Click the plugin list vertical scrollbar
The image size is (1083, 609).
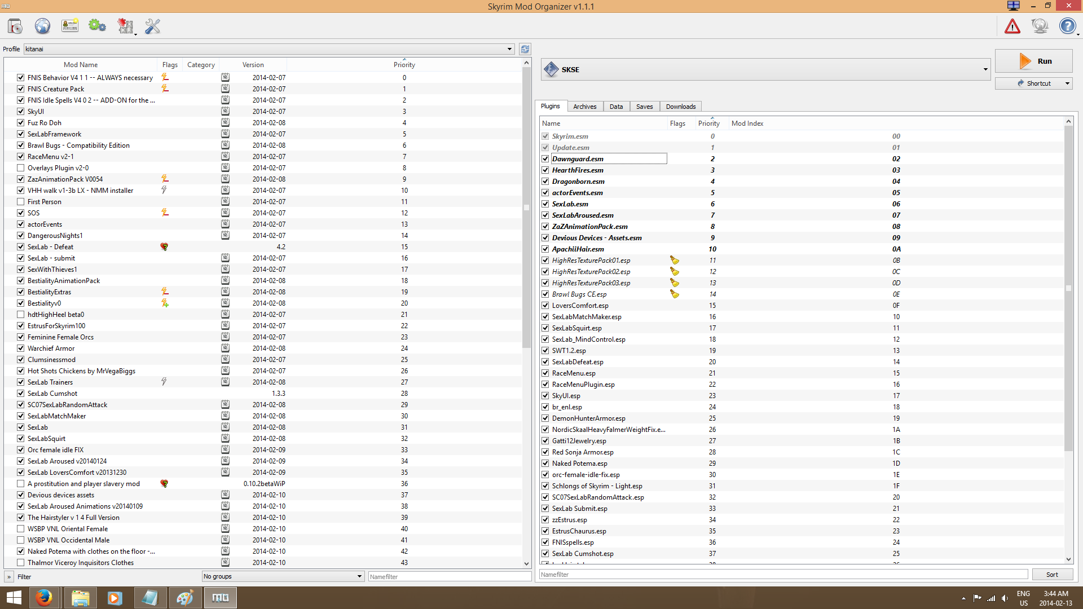1068,288
